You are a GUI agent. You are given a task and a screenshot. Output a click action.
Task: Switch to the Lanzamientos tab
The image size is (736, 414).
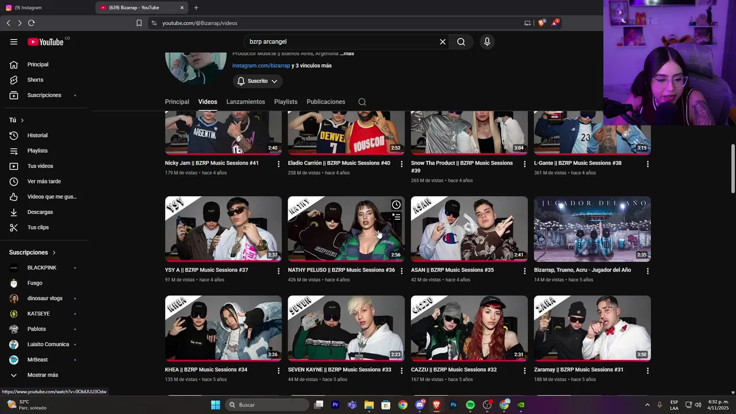point(246,102)
